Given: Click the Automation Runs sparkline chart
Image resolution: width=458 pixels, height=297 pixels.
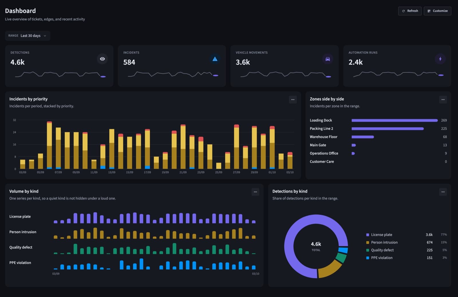Looking at the screenshot, I should click(398, 74).
